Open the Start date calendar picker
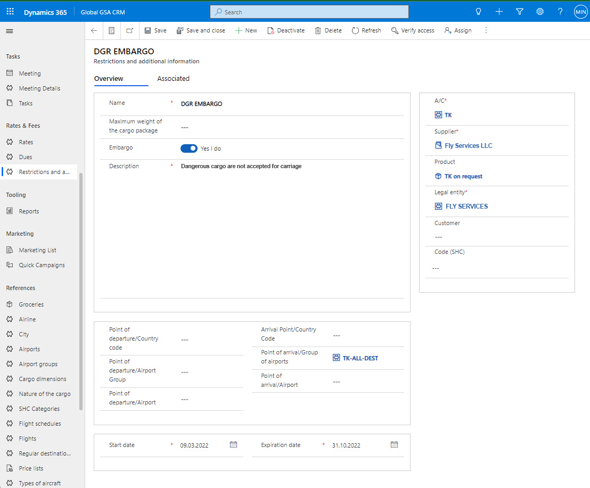This screenshot has width=590, height=488. pos(233,444)
